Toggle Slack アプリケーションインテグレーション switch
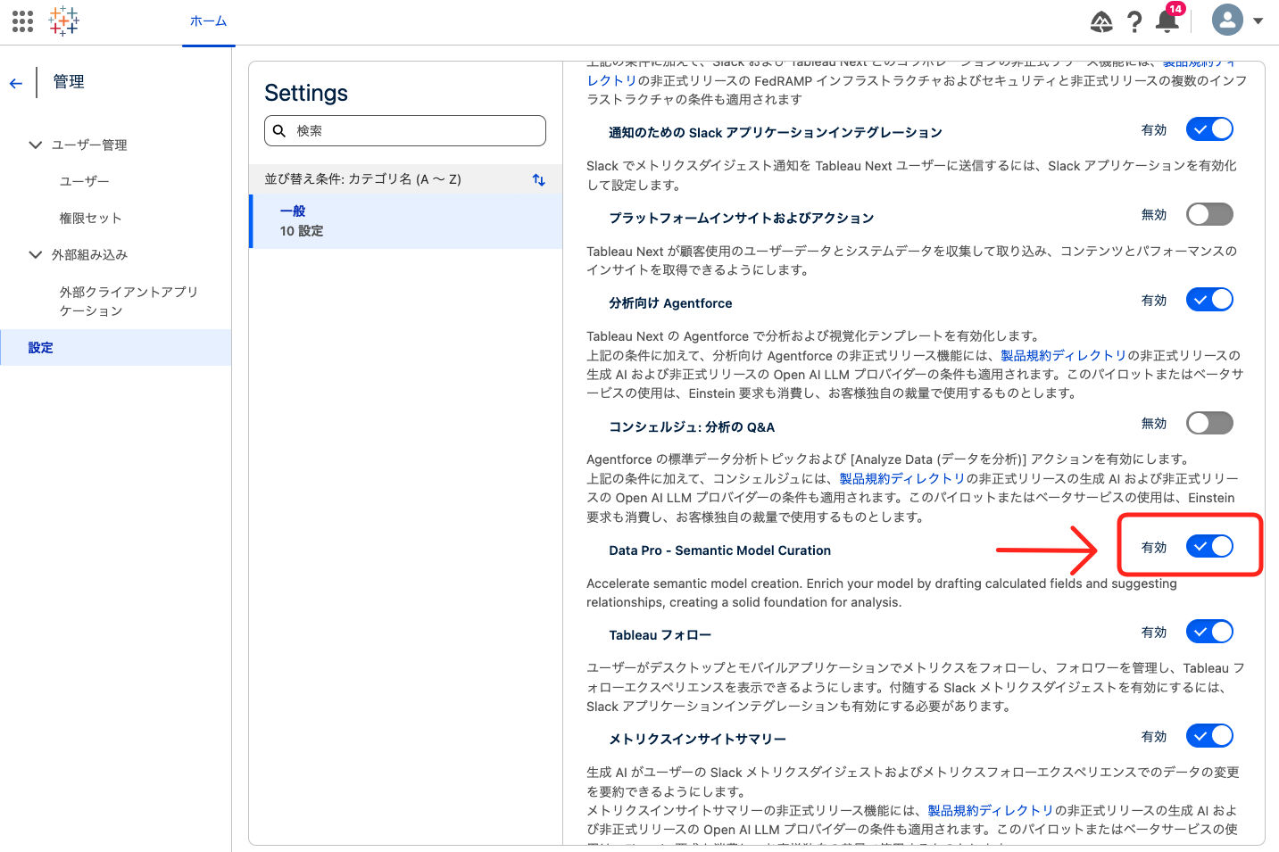Screen dimensions: 1279x852 (x=1209, y=129)
